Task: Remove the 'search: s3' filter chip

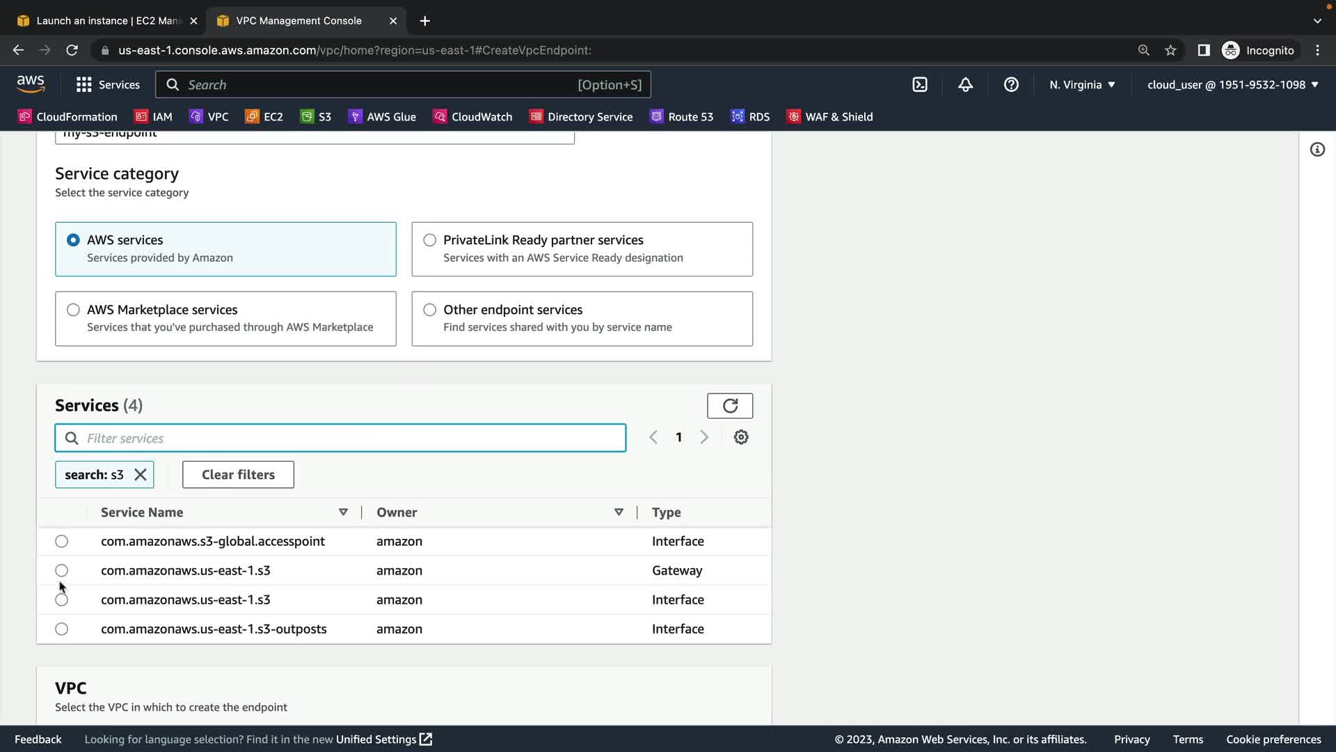Action: [x=141, y=475]
